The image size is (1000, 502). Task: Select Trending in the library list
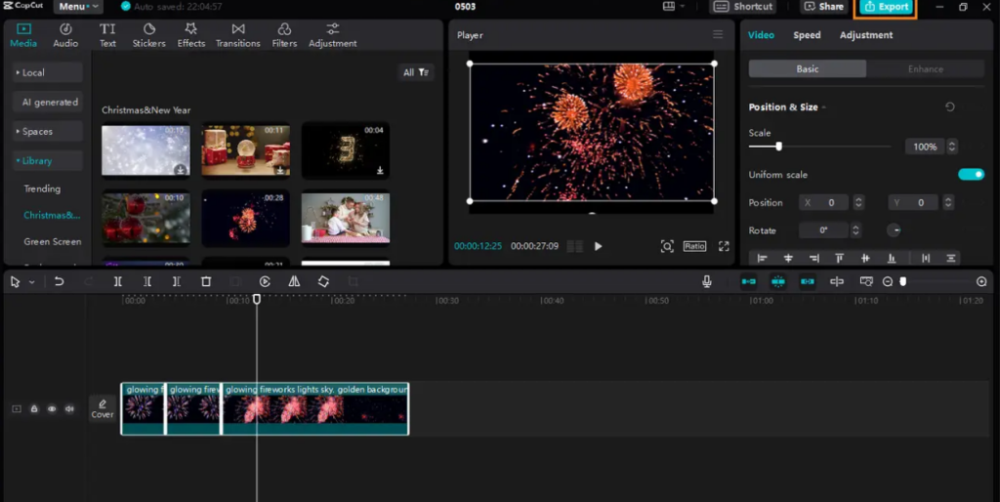pos(42,188)
